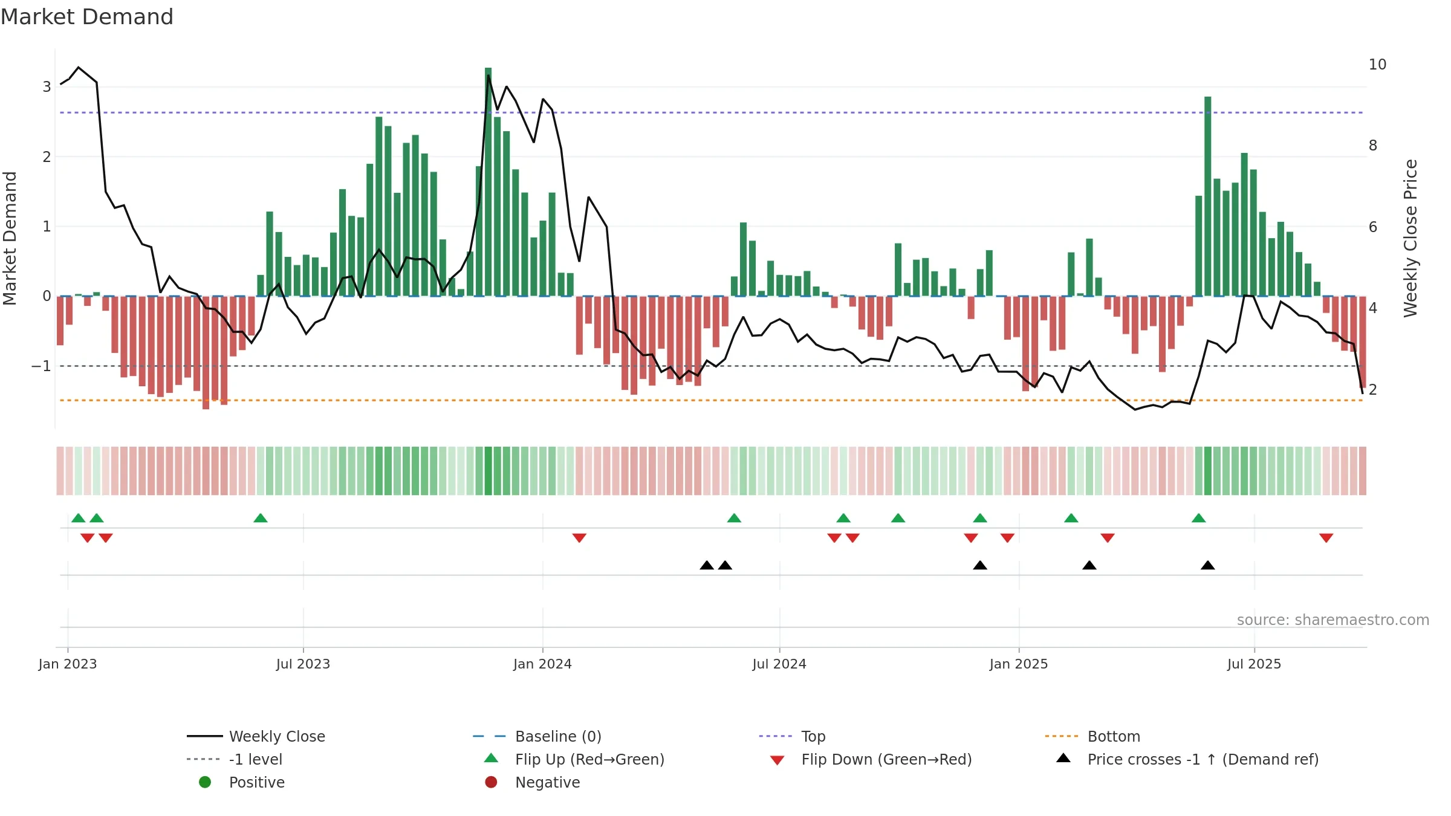Click the -1 level legend entry
Screen dimensions: 1451x816
click(235, 759)
